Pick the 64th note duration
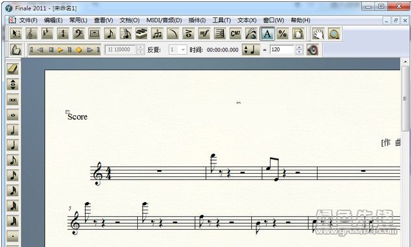Viewport: 411px width, 247px height. pos(13,206)
